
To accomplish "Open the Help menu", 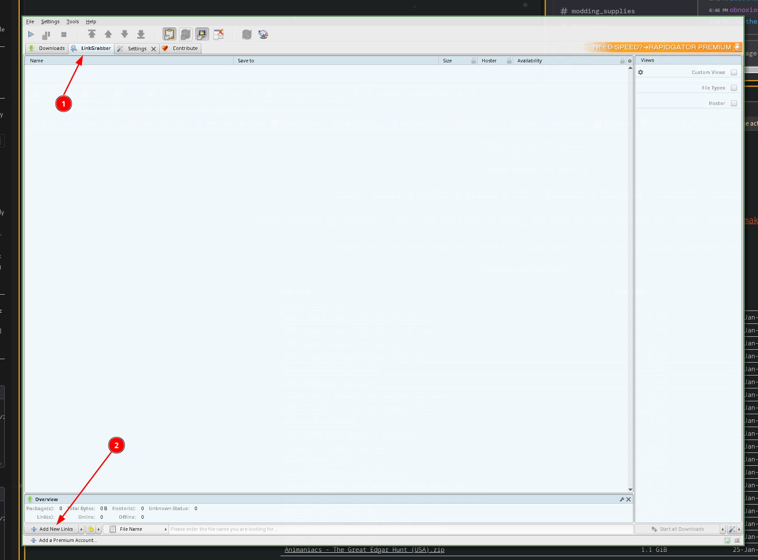I will point(91,22).
